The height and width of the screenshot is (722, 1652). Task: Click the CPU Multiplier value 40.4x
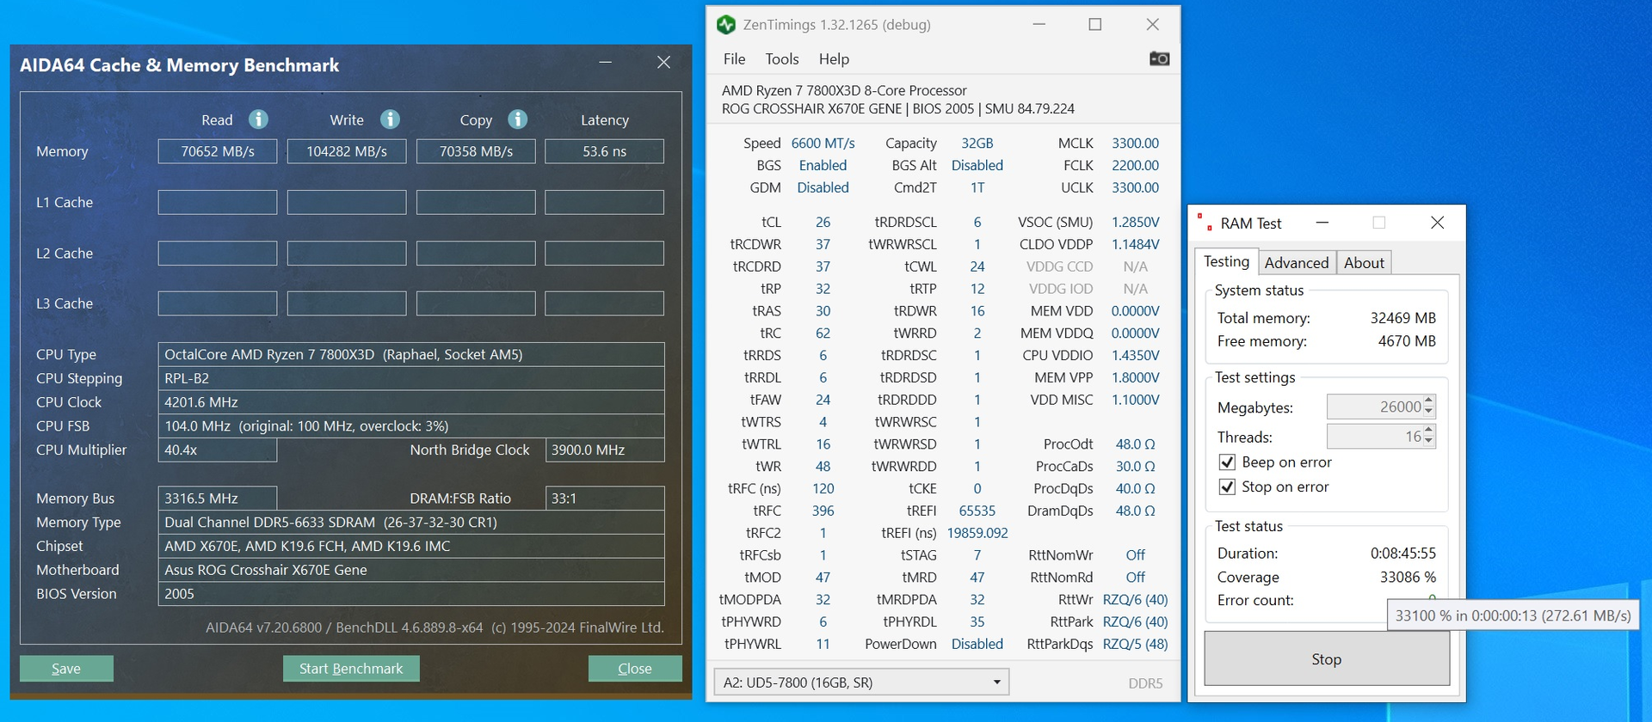click(218, 450)
